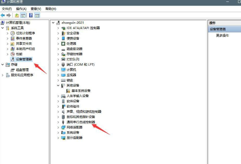Click the 处理器 chip icon

click(63, 44)
